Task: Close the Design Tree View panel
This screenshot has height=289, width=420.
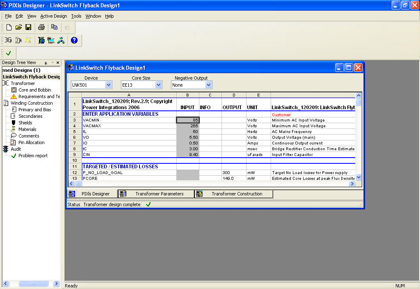Action: pyautogui.click(x=58, y=62)
